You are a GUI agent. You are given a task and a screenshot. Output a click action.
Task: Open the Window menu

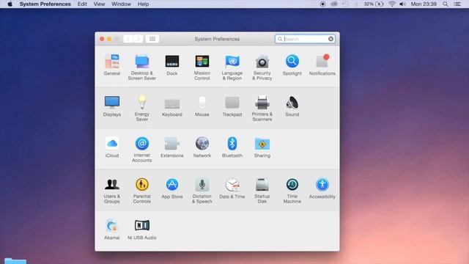pos(121,4)
